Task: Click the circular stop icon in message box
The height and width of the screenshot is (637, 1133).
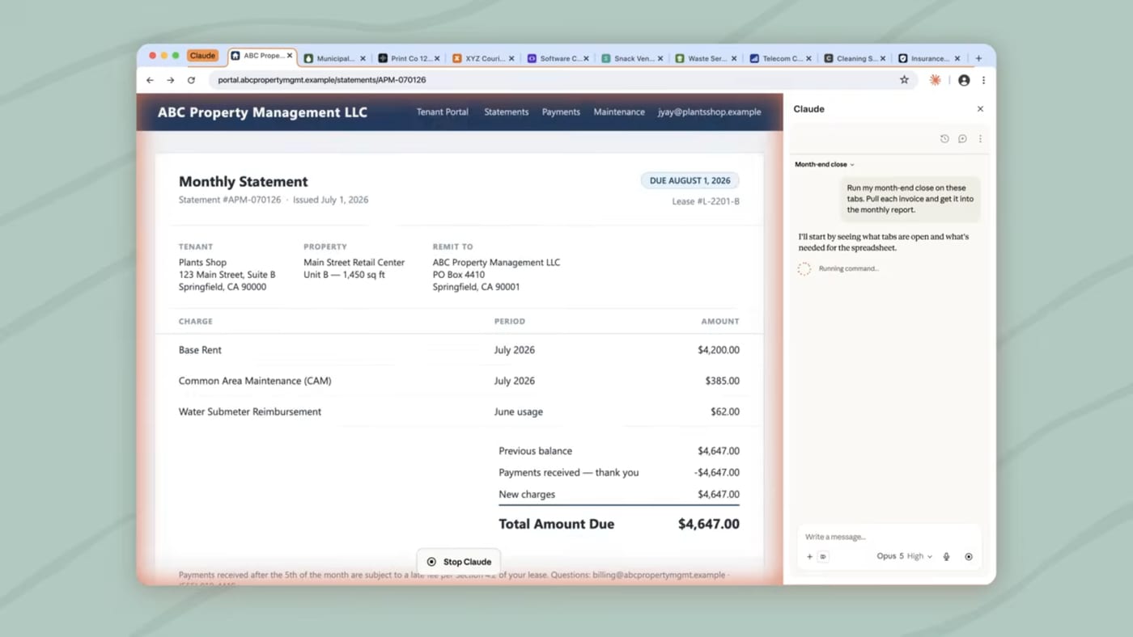Action: pyautogui.click(x=969, y=556)
